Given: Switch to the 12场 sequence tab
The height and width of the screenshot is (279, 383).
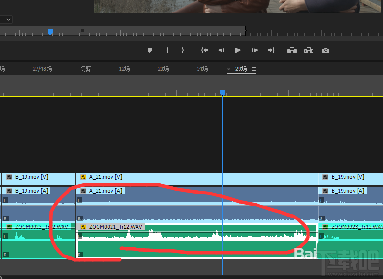Looking at the screenshot, I should click(x=124, y=69).
